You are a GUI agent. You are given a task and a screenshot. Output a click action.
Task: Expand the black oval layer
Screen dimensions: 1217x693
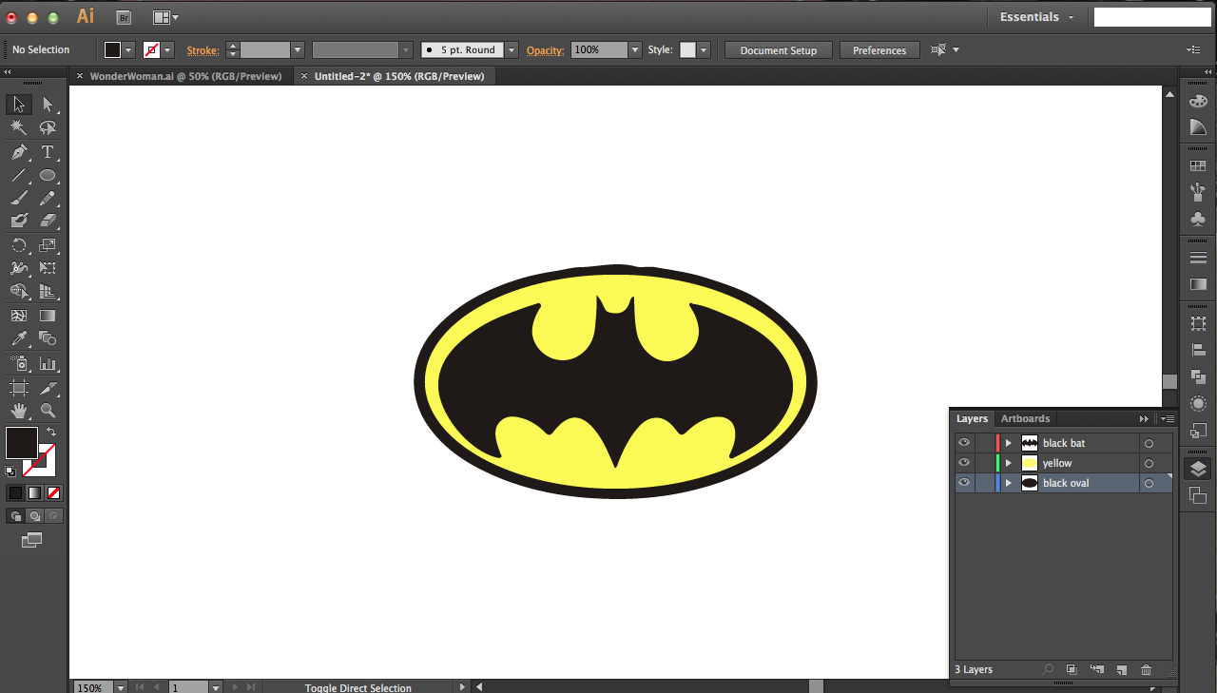[x=1009, y=483]
